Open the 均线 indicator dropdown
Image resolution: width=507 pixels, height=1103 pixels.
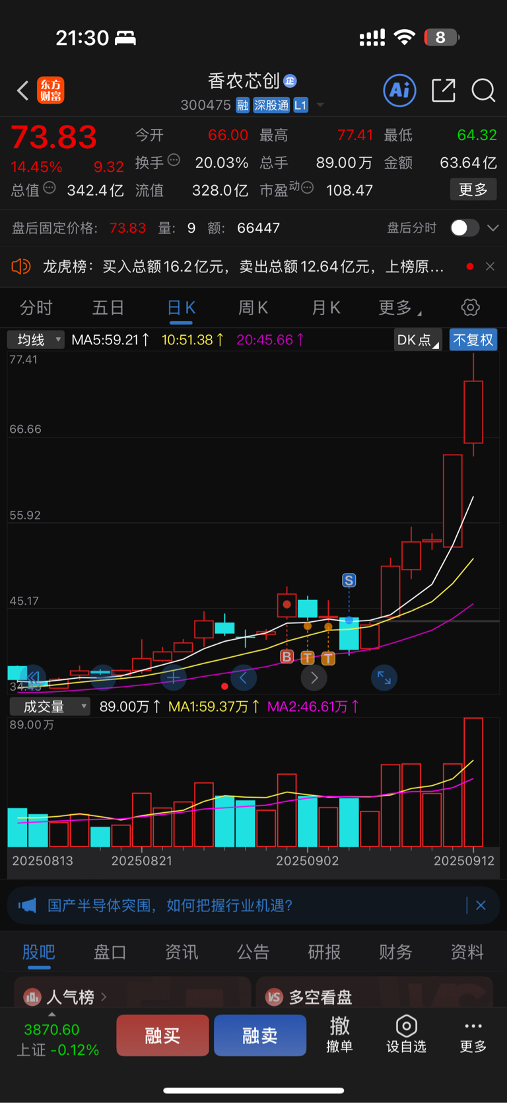[36, 340]
